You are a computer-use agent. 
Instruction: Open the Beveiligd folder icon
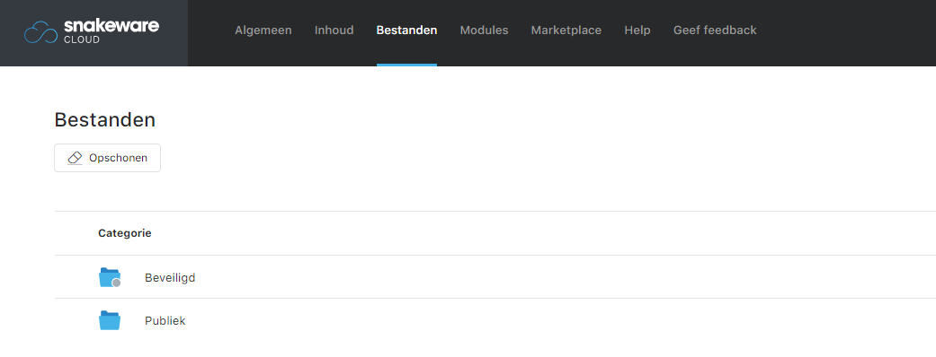[110, 278]
